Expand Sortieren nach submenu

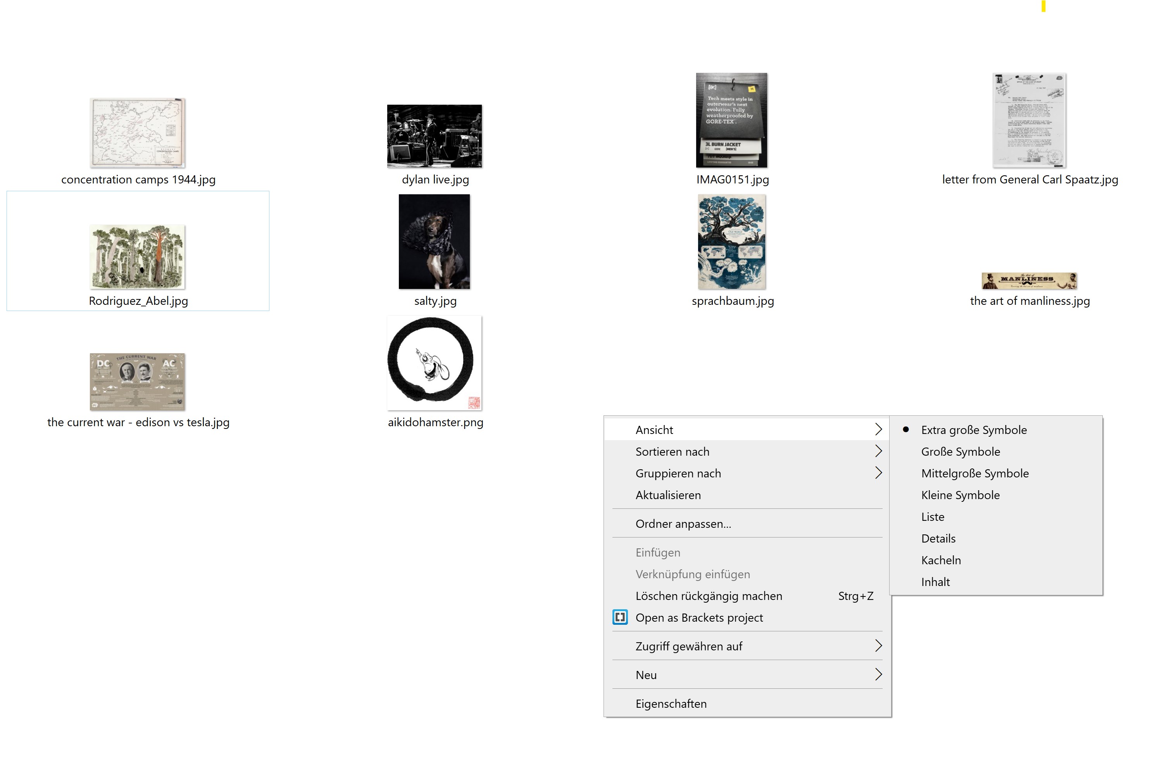749,451
